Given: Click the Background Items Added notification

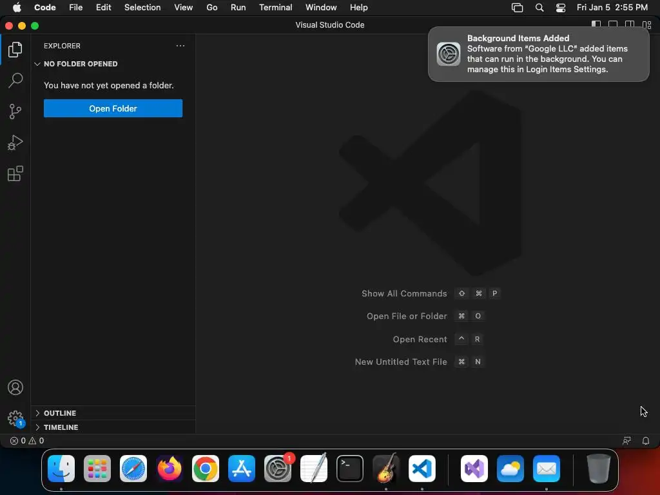Looking at the screenshot, I should pos(538,54).
